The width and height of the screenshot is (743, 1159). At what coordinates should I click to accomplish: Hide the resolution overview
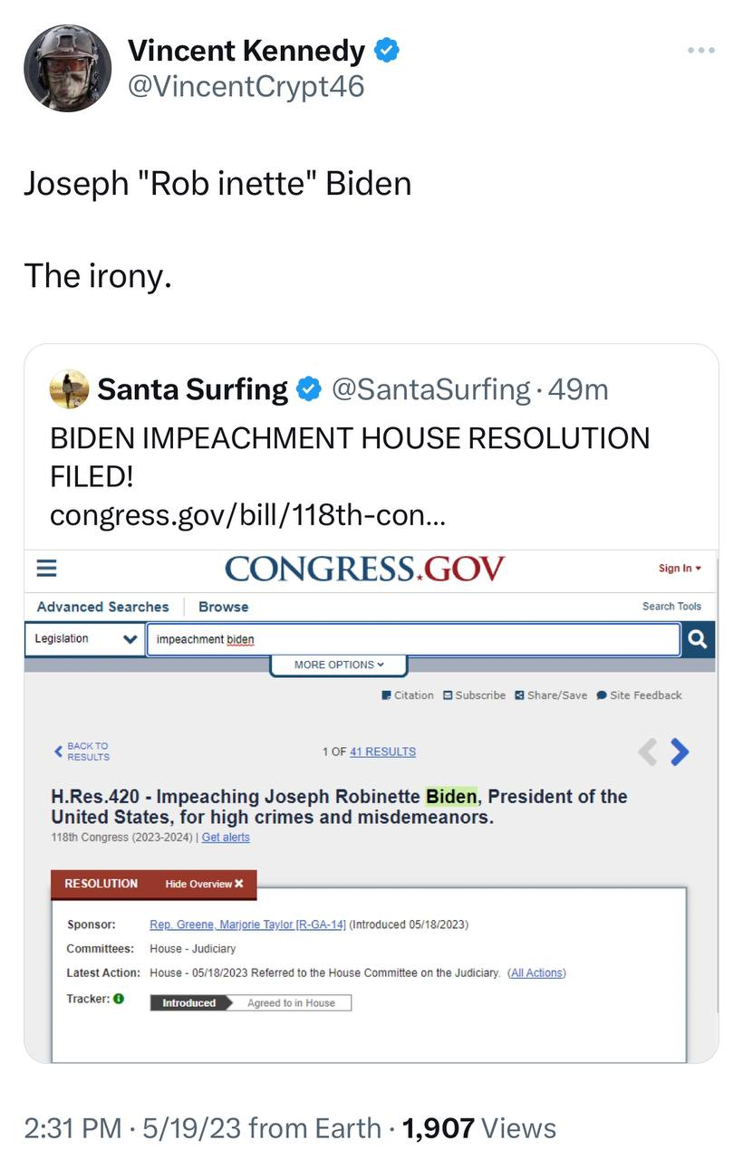204,884
